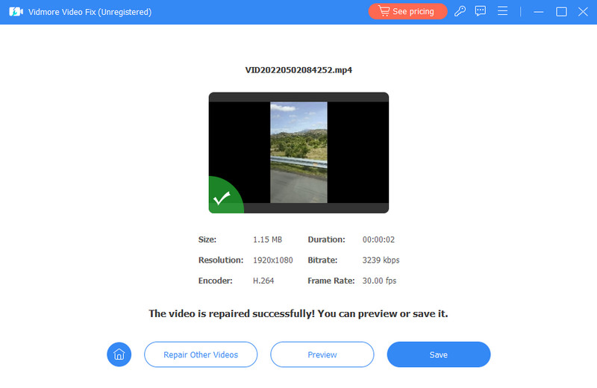This screenshot has width=597, height=388.
Task: Close the Vidmore Video Fix window
Action: [583, 12]
